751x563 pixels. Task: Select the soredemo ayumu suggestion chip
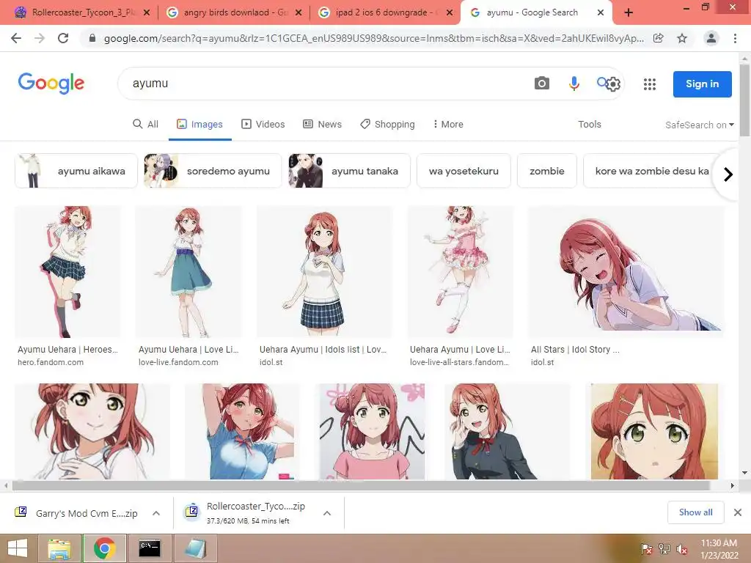tap(213, 171)
